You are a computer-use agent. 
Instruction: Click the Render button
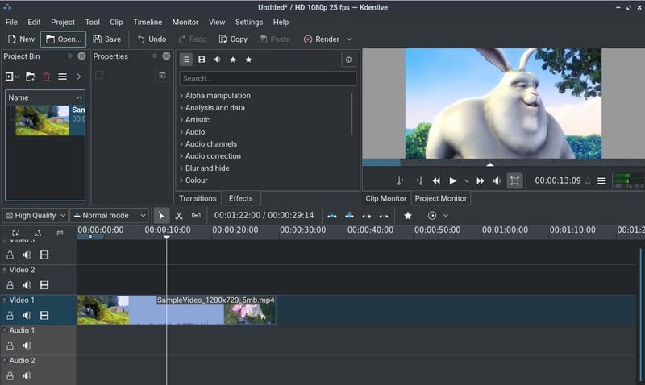click(322, 39)
